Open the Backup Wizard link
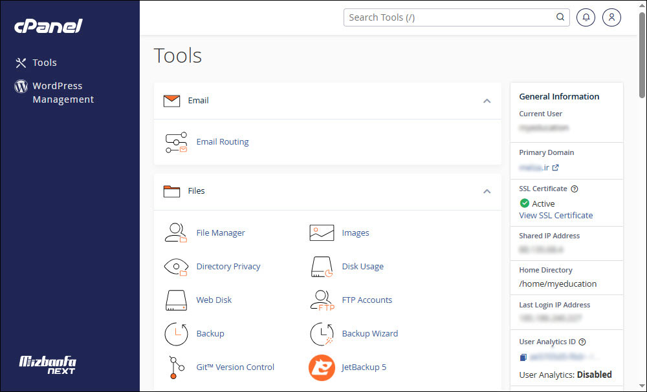This screenshot has width=647, height=392. (369, 333)
